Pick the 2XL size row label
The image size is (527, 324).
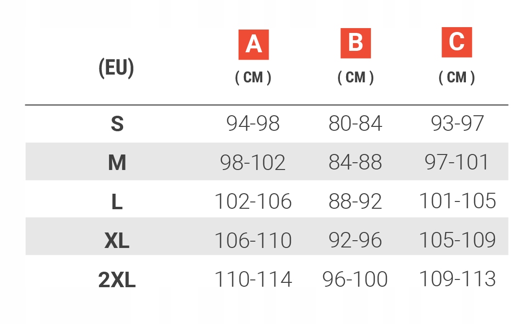click(x=117, y=280)
